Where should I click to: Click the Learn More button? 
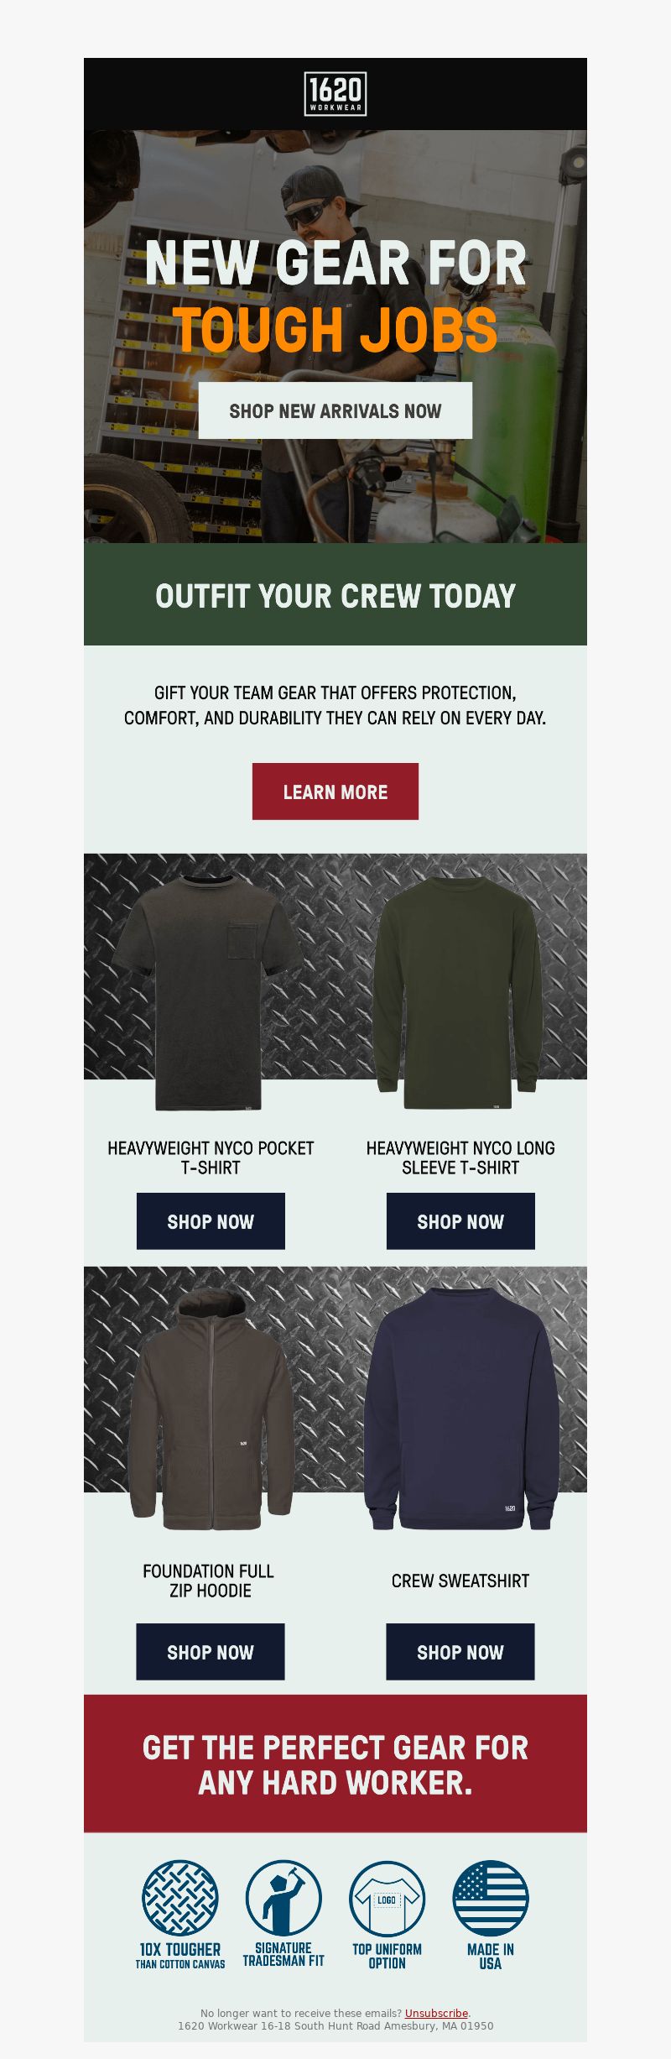[x=335, y=792]
